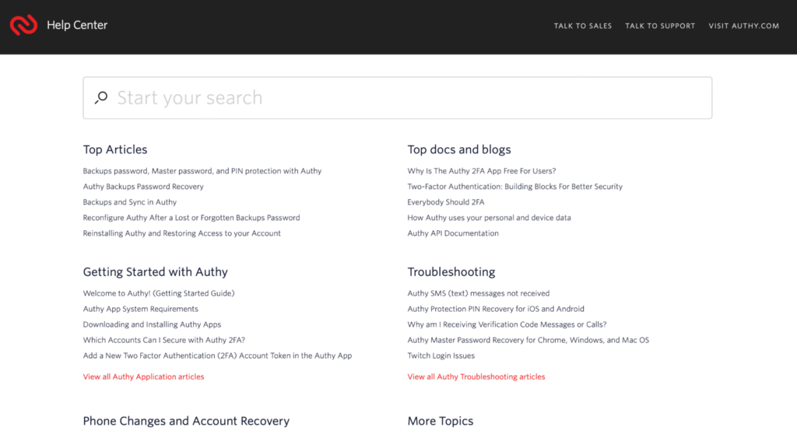Image resolution: width=797 pixels, height=438 pixels.
Task: Open Authy Master Password Recovery article
Action: pyautogui.click(x=528, y=340)
